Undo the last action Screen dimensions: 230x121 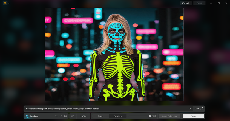coord(56,116)
